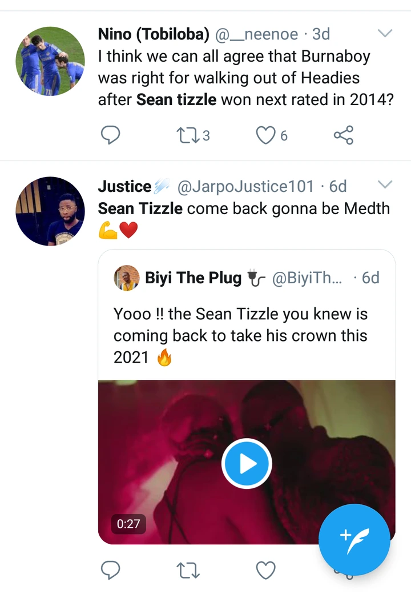Tap the Nino (Tobiloba) display name
The height and width of the screenshot is (594, 411).
coord(154,34)
